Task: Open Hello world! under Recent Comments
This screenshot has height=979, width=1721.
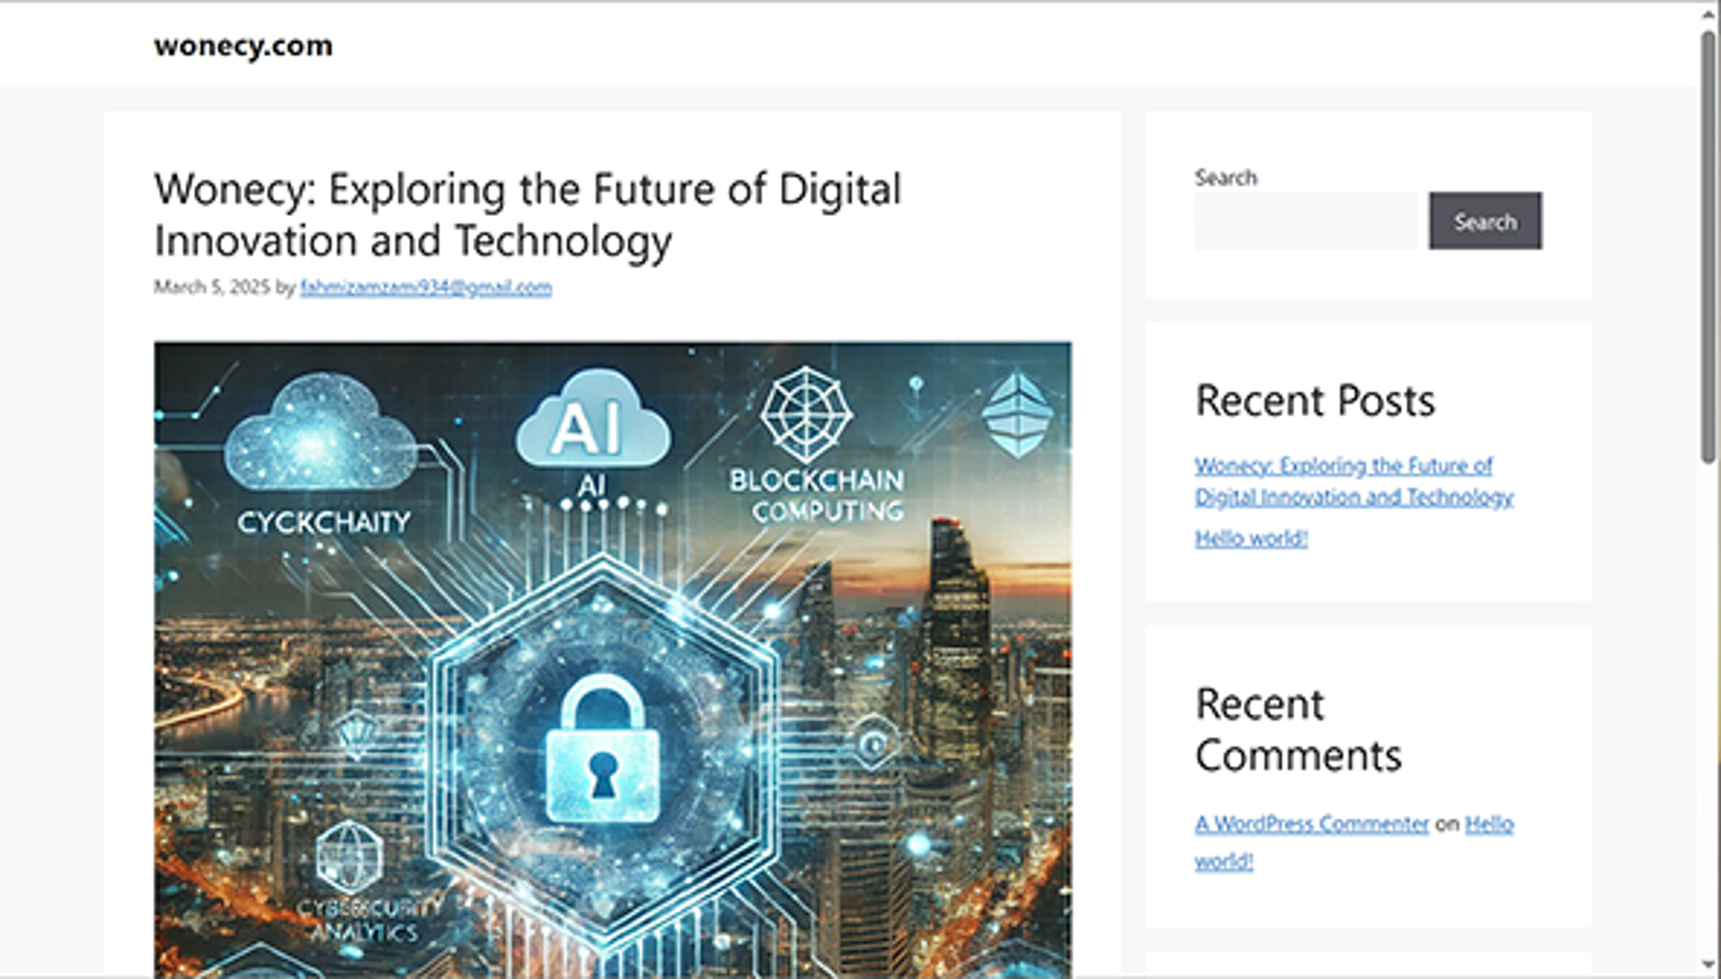Action: pos(1489,824)
